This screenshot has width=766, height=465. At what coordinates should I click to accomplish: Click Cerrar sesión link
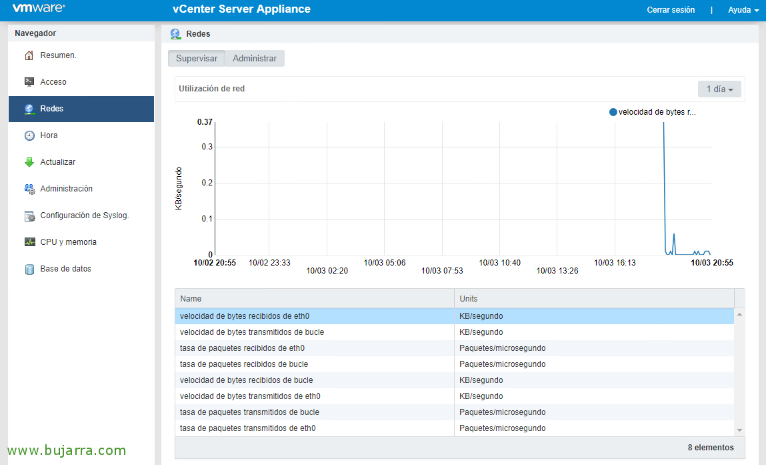point(671,10)
